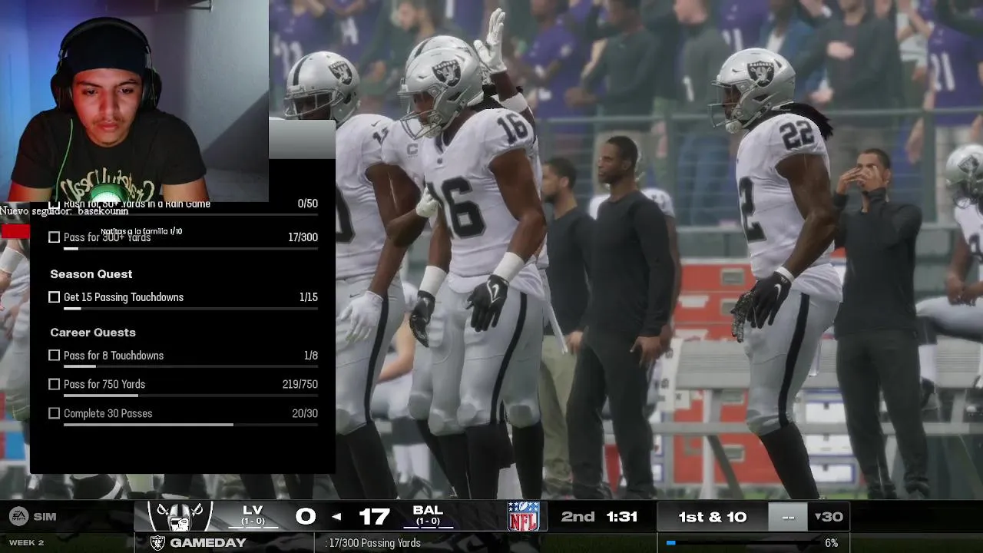Click the Complete 30 Passes progress bar

pos(190,424)
